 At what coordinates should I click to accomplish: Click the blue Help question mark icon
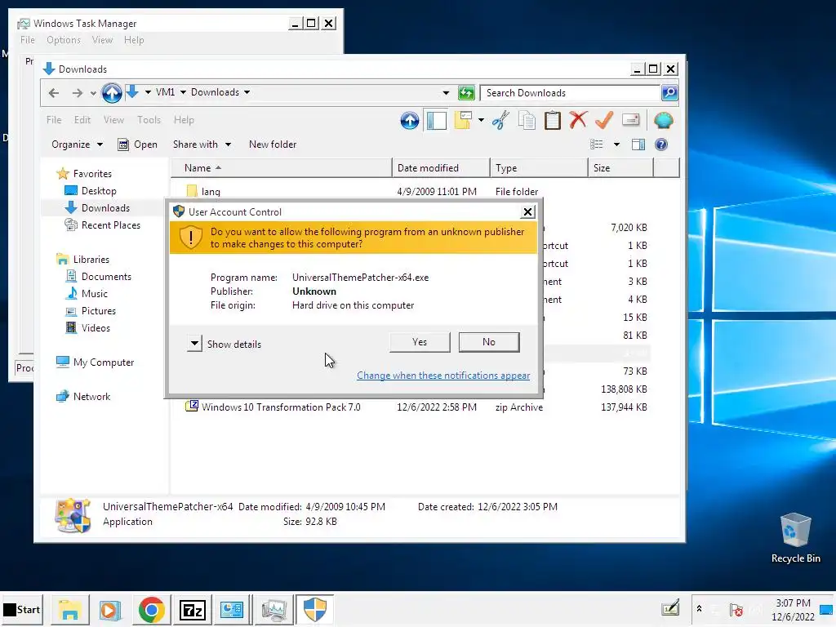coord(661,145)
